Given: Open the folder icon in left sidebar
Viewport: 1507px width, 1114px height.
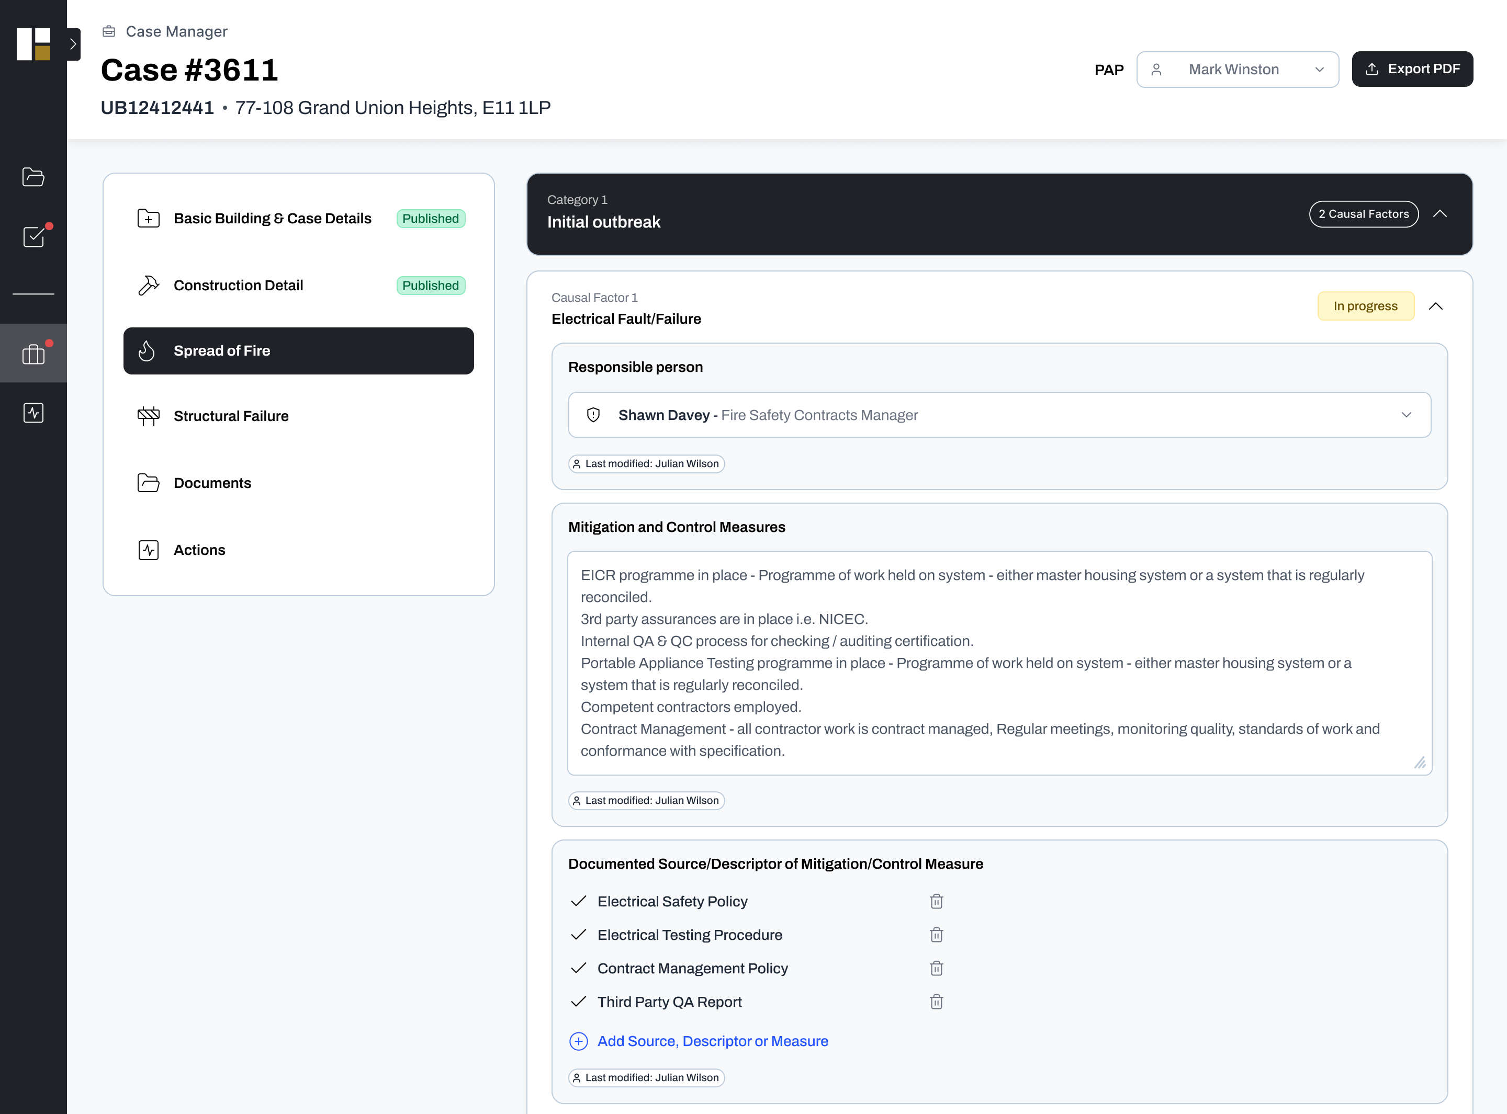Looking at the screenshot, I should [33, 177].
